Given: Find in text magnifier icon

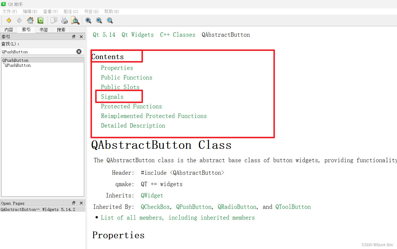Looking at the screenshot, I should tap(75, 20).
